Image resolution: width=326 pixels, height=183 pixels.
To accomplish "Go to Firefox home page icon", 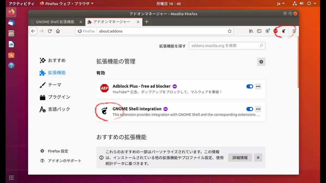I will point(58,31).
